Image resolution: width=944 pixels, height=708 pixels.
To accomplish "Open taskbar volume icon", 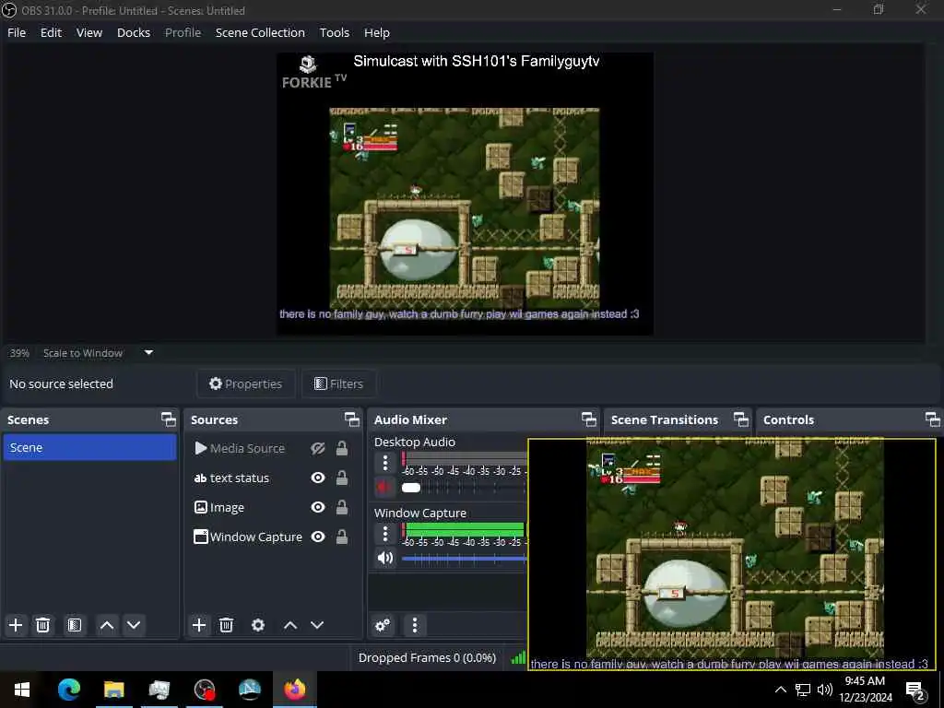I will 825,690.
